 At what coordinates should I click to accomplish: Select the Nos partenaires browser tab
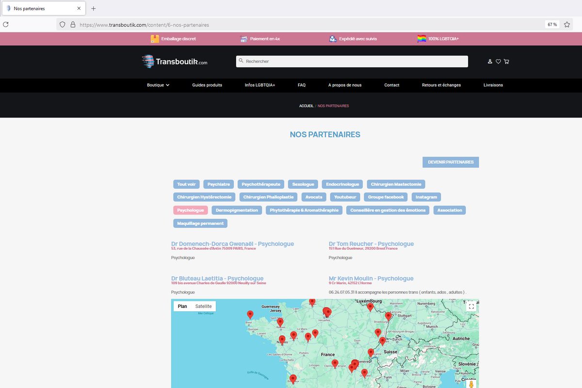coord(44,8)
